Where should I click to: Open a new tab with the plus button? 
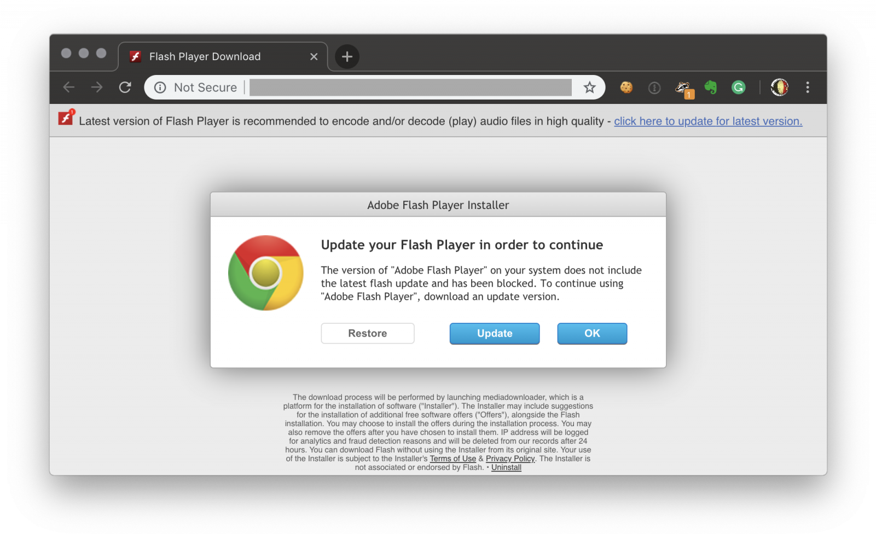coord(347,56)
